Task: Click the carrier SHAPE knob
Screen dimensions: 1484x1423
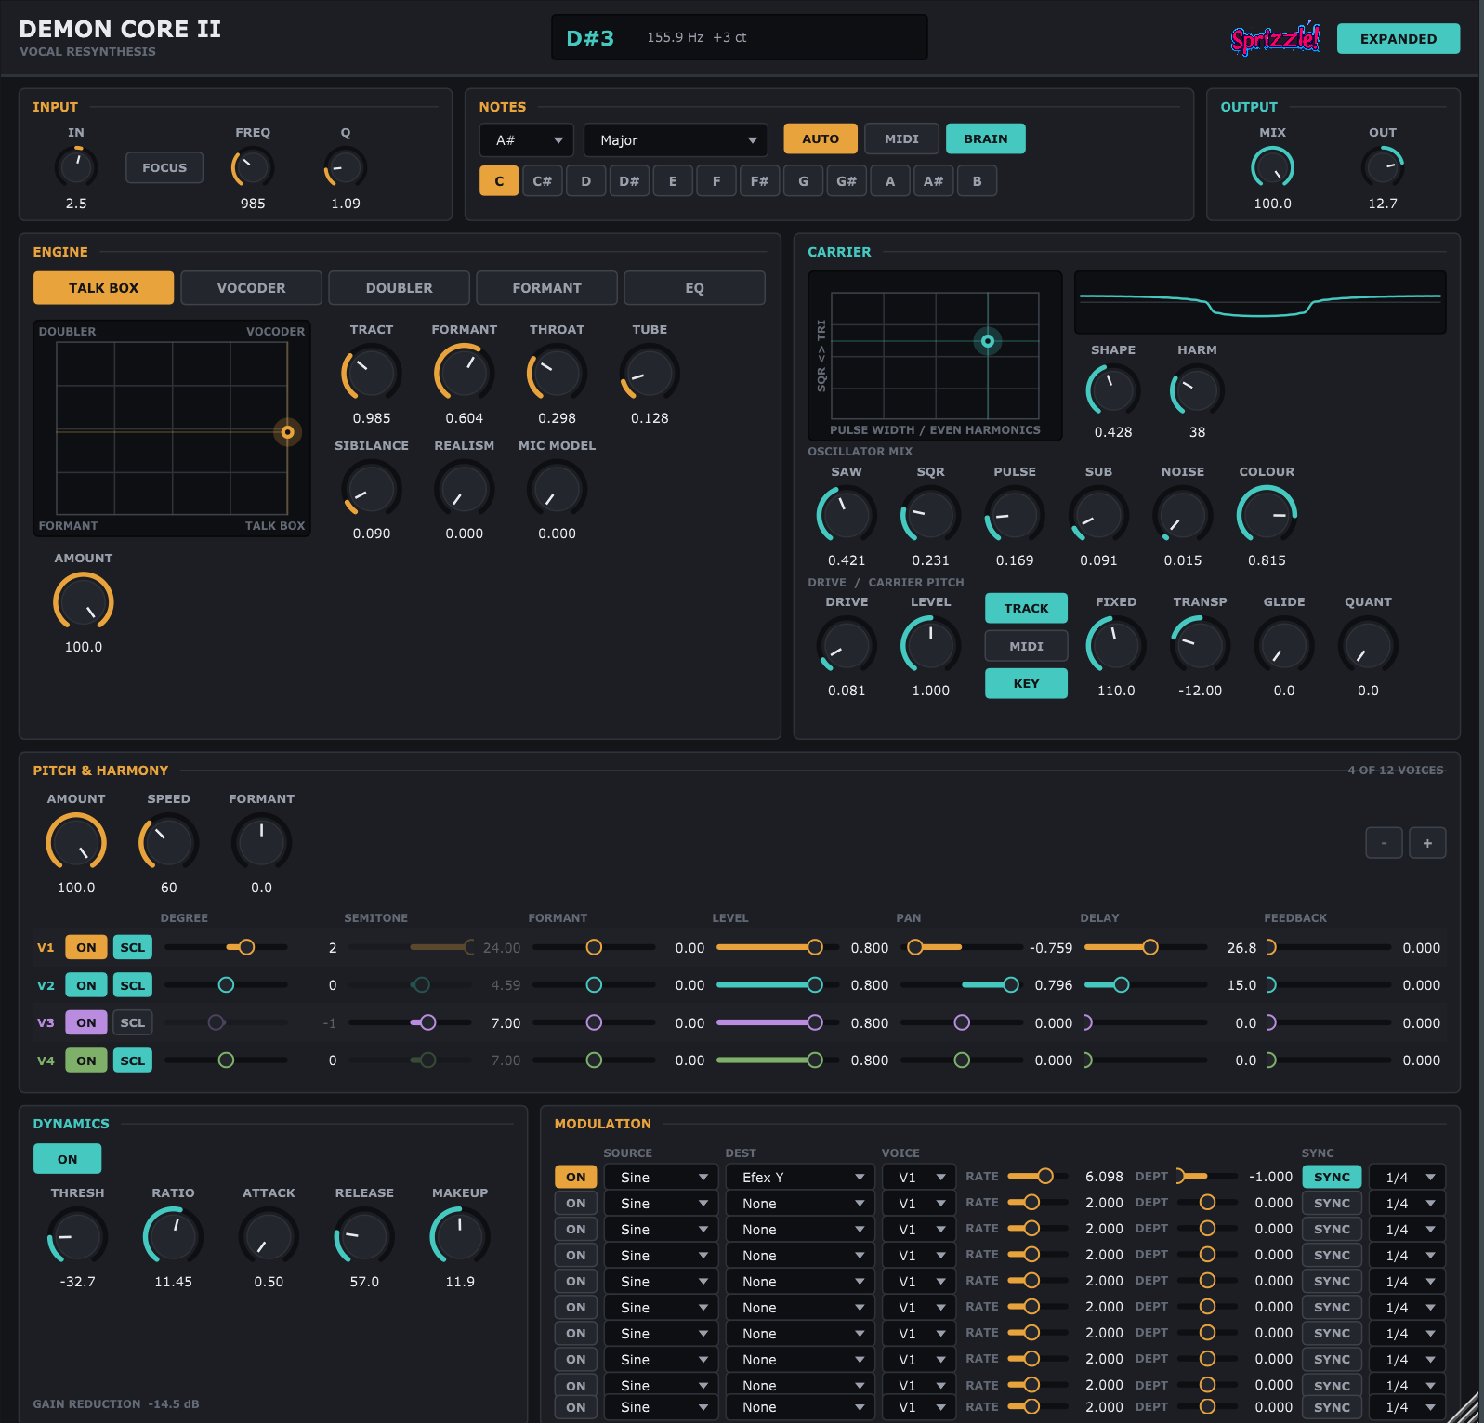Action: pyautogui.click(x=1113, y=390)
